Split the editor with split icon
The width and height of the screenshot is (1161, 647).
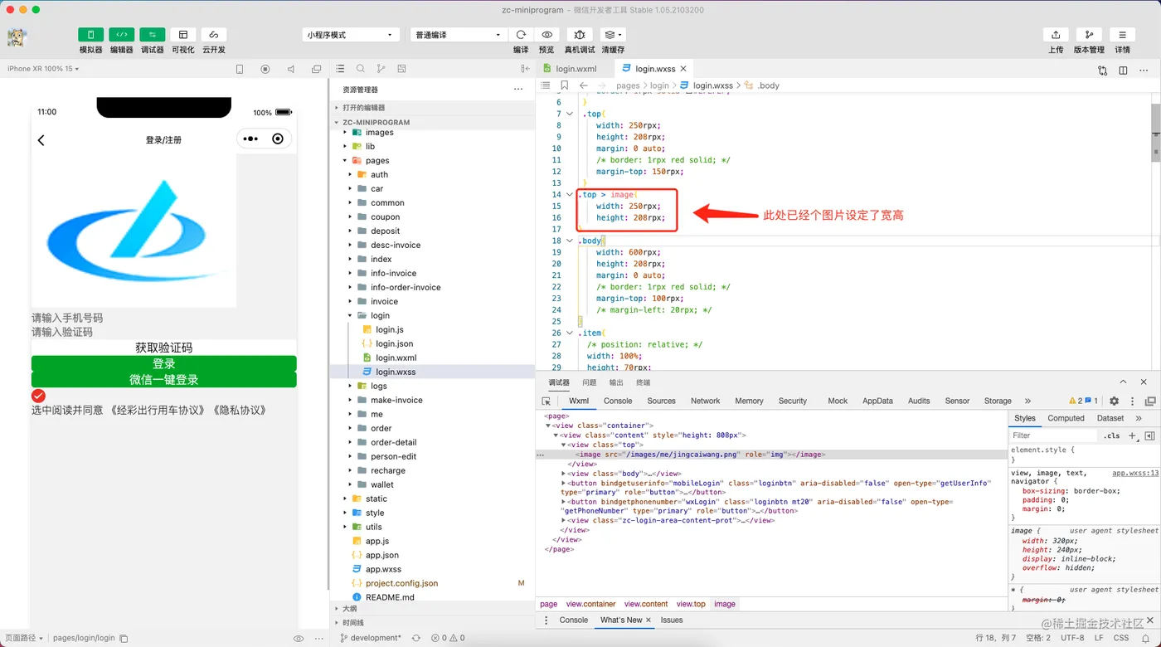click(1123, 71)
